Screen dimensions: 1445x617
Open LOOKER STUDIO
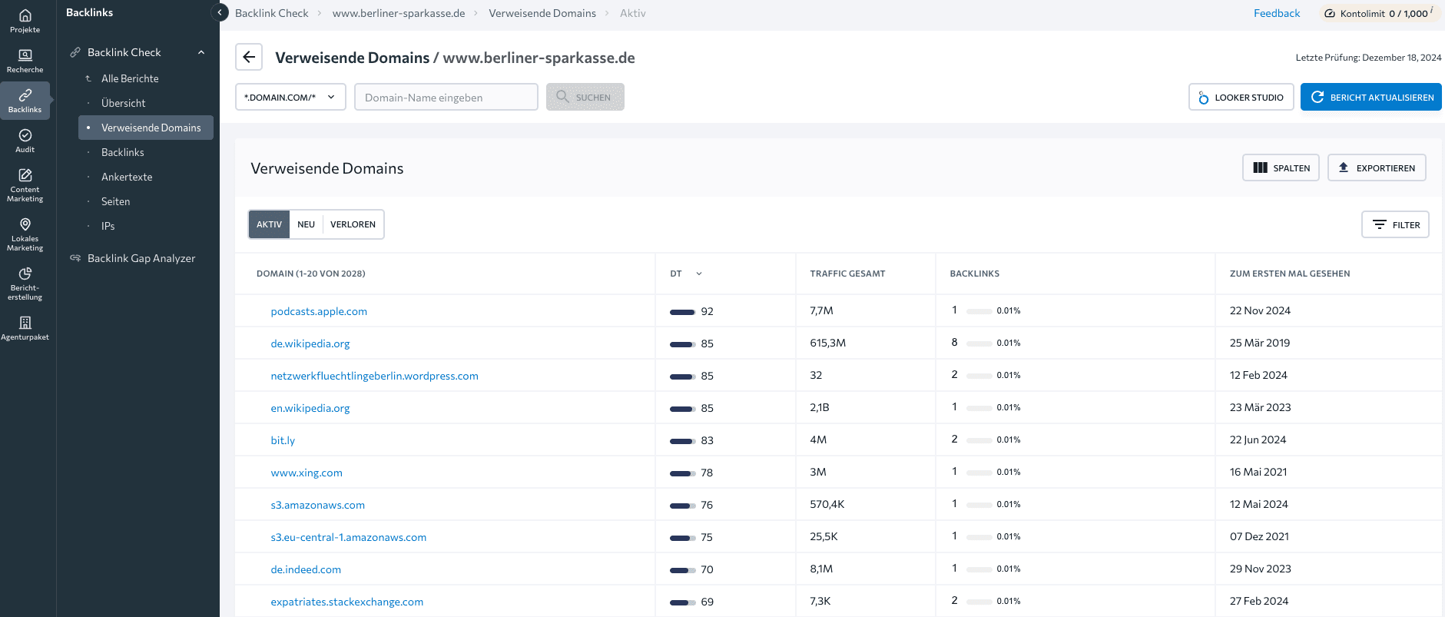coord(1241,97)
